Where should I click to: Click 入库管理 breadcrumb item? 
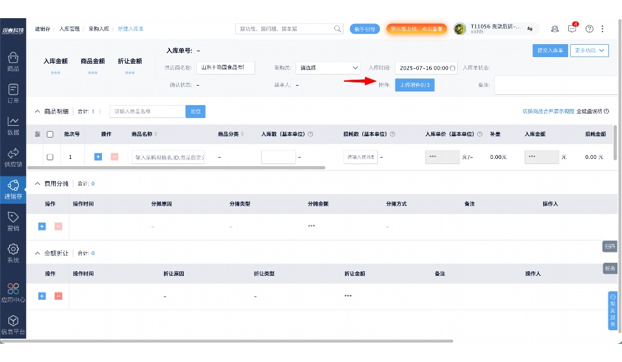[69, 29]
